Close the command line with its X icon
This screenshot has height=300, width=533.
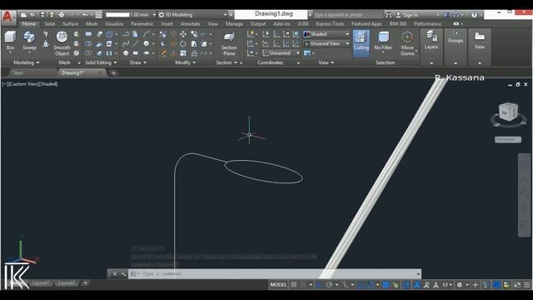pyautogui.click(x=115, y=274)
